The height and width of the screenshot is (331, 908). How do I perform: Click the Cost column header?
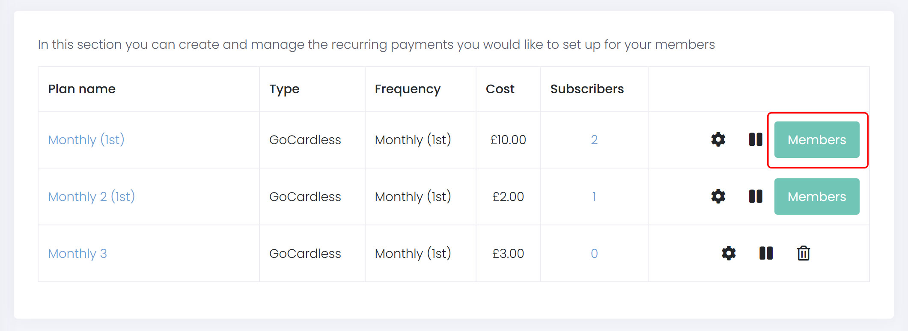click(x=500, y=89)
